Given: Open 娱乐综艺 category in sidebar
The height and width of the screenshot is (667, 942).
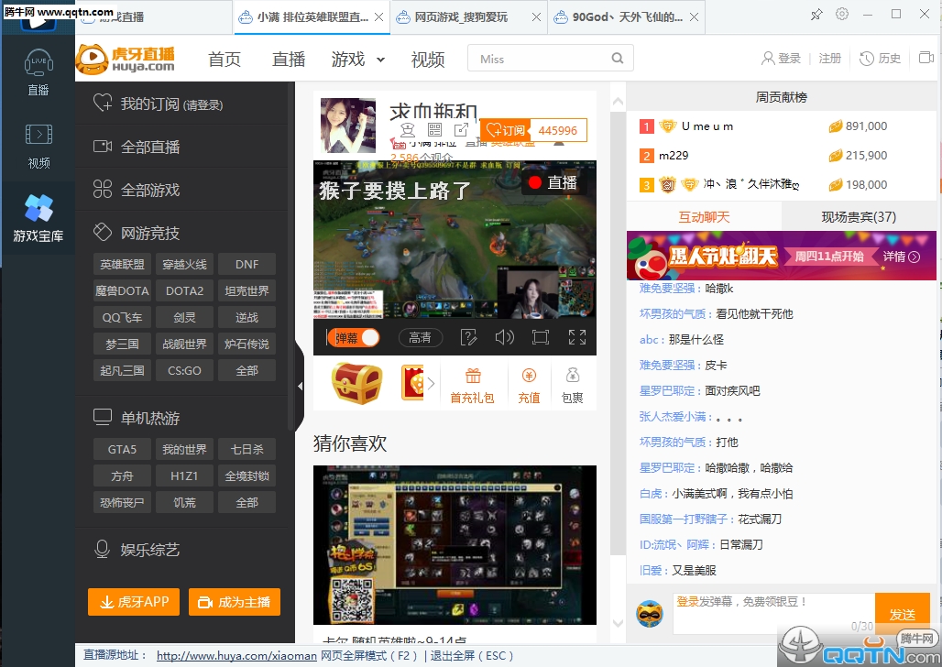Looking at the screenshot, I should [137, 550].
